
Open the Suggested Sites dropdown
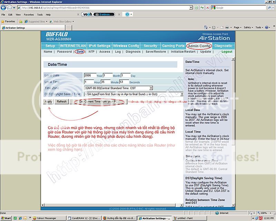(36, 21)
